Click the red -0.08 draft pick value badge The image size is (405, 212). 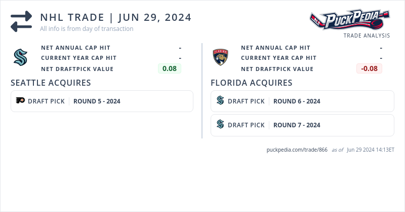pos(369,68)
